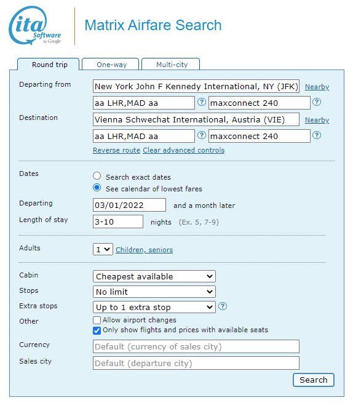Open help icon beside destination maxconnect field

pyautogui.click(x=317, y=135)
